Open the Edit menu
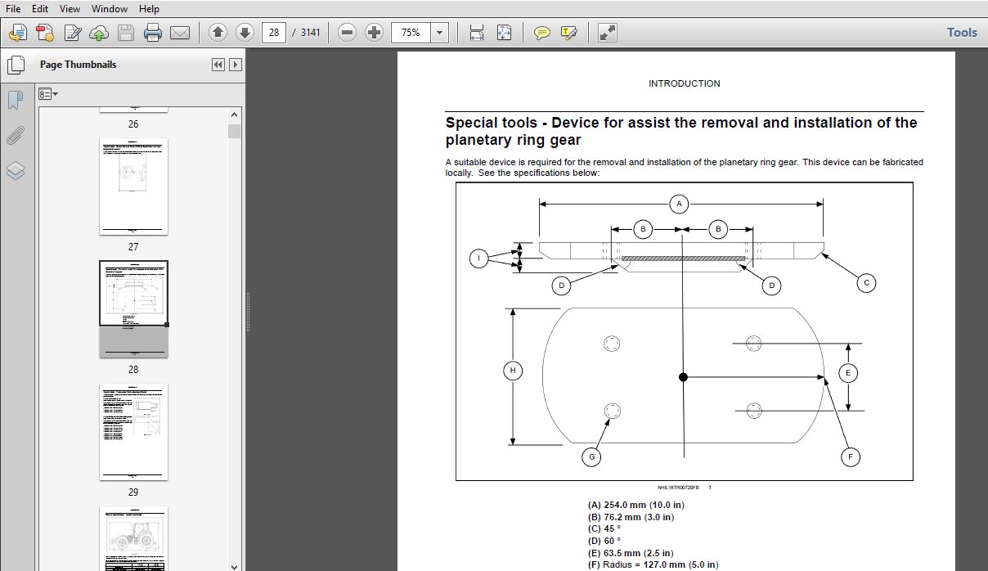The width and height of the screenshot is (988, 571). tap(40, 8)
